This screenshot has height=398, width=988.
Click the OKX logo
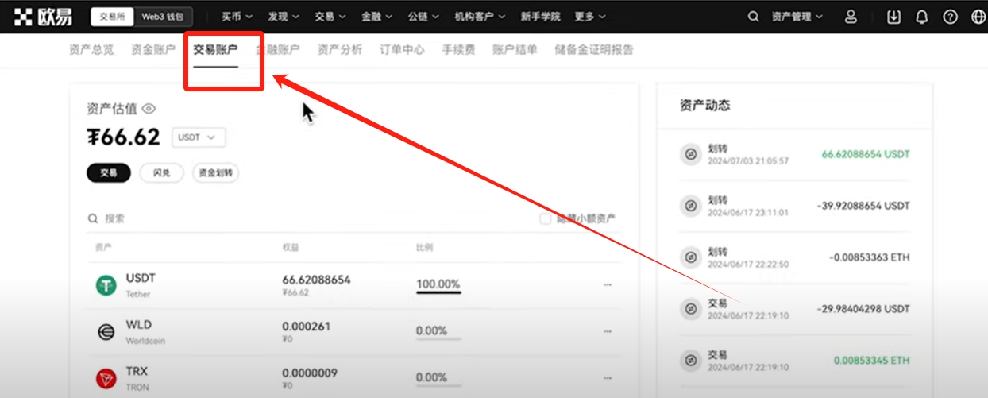click(43, 17)
